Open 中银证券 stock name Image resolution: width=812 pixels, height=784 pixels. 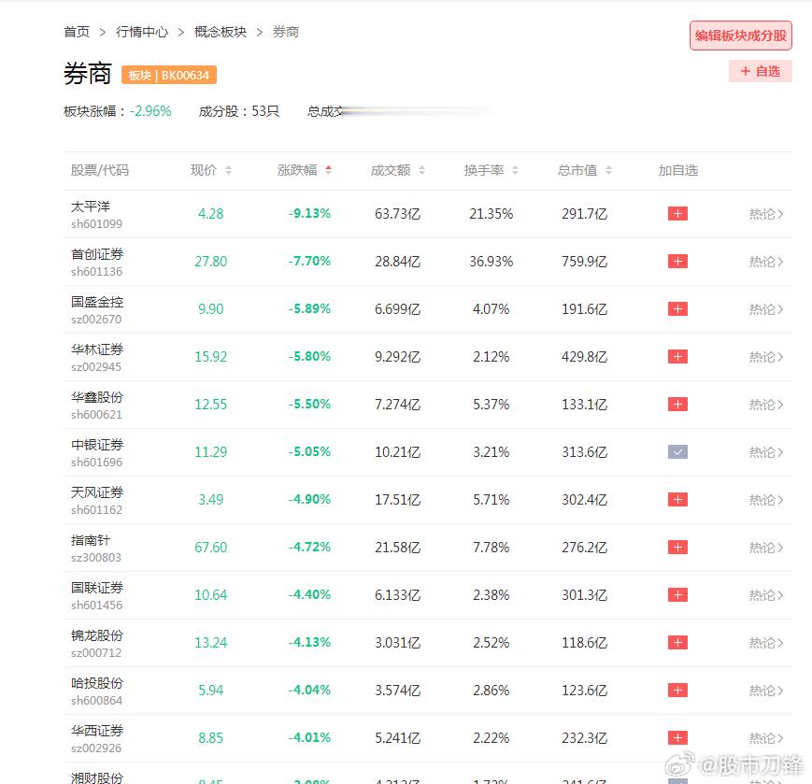tap(97, 444)
